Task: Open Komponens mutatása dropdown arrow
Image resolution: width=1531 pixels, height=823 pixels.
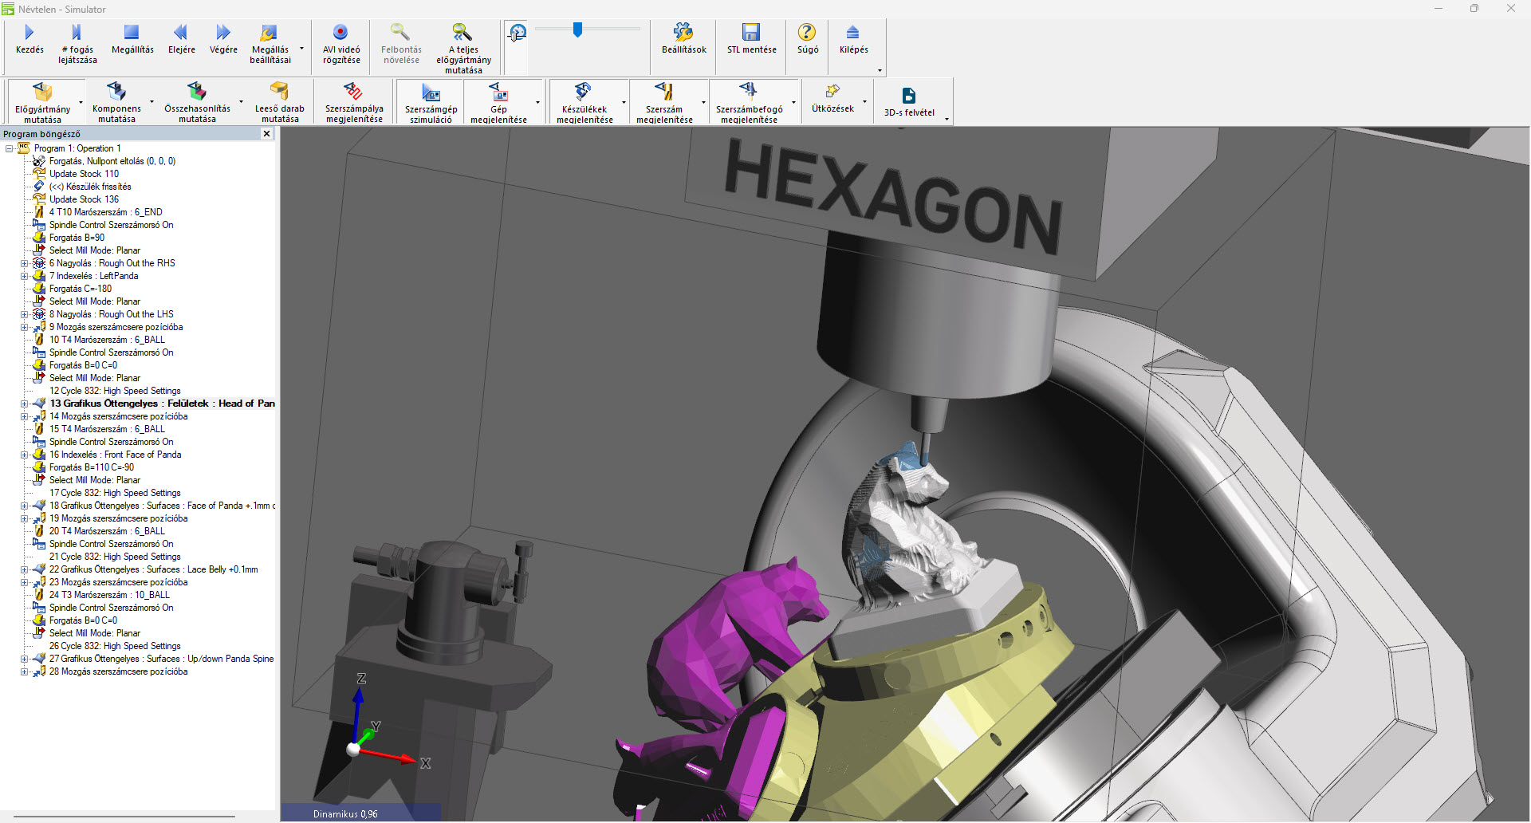Action: point(151,102)
